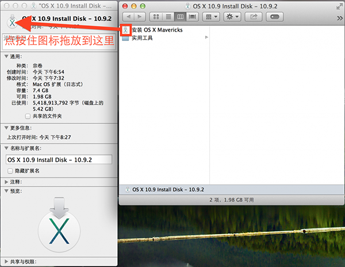Go back in Finder window

[x=128, y=17]
